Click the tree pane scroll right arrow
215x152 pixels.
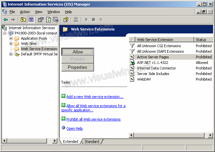point(55,141)
